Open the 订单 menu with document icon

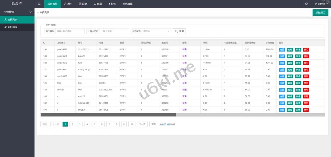(x=83, y=4)
